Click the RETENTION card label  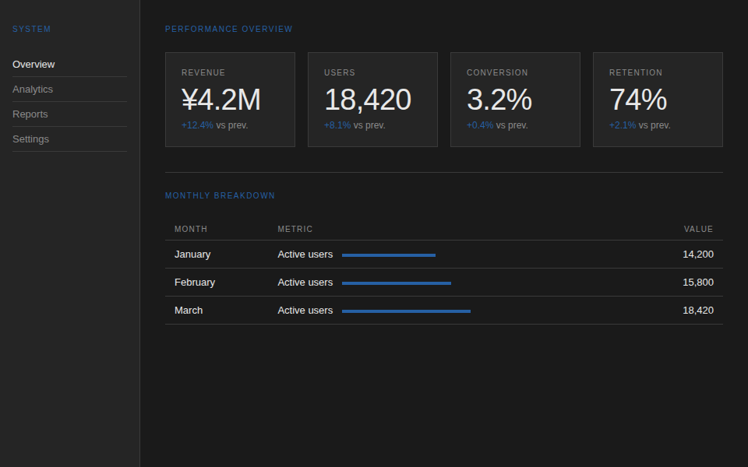(636, 72)
